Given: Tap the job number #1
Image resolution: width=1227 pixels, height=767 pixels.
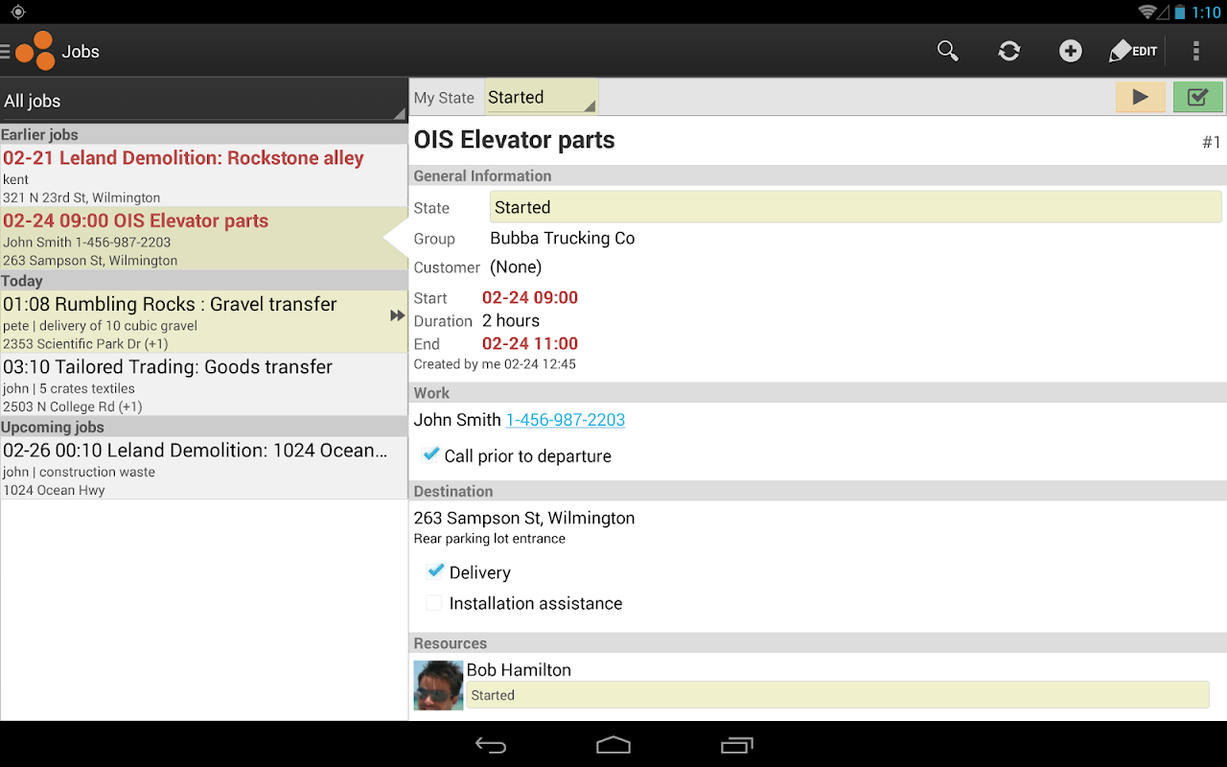Looking at the screenshot, I should pos(1212,142).
